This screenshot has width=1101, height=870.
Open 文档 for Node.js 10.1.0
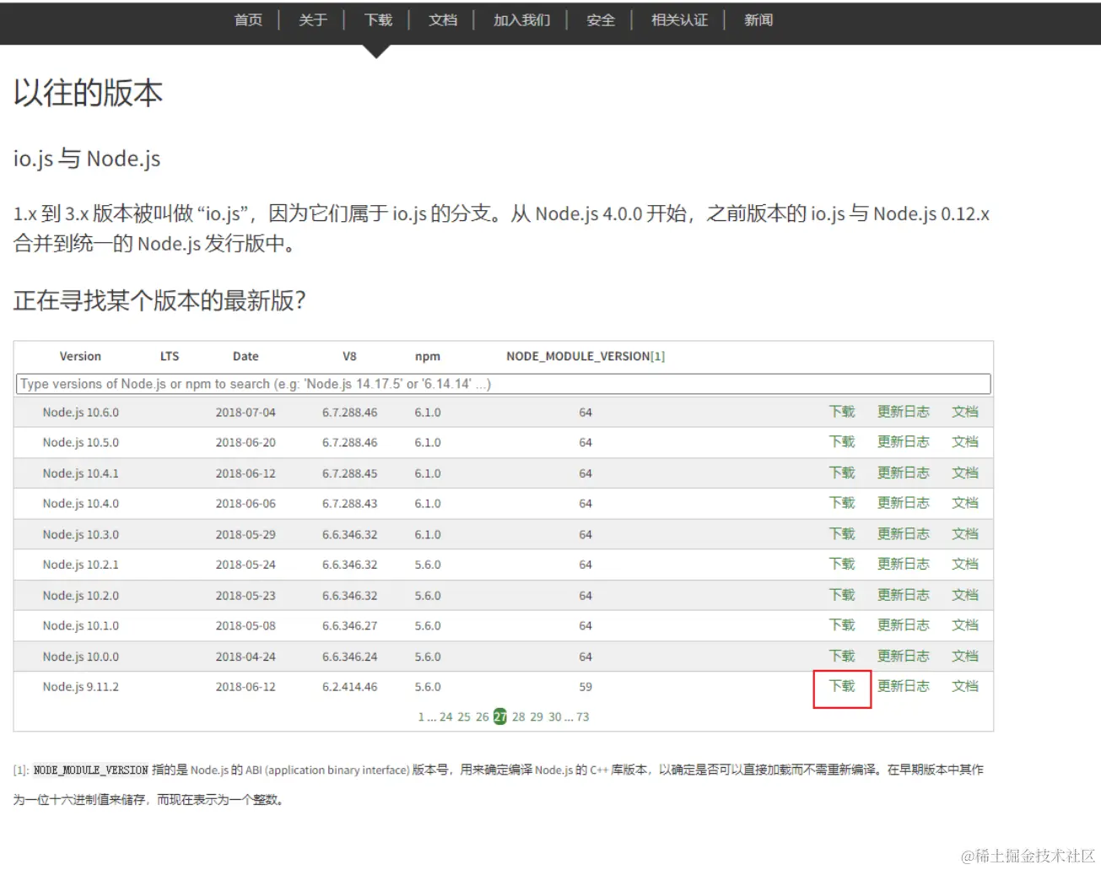pyautogui.click(x=965, y=625)
